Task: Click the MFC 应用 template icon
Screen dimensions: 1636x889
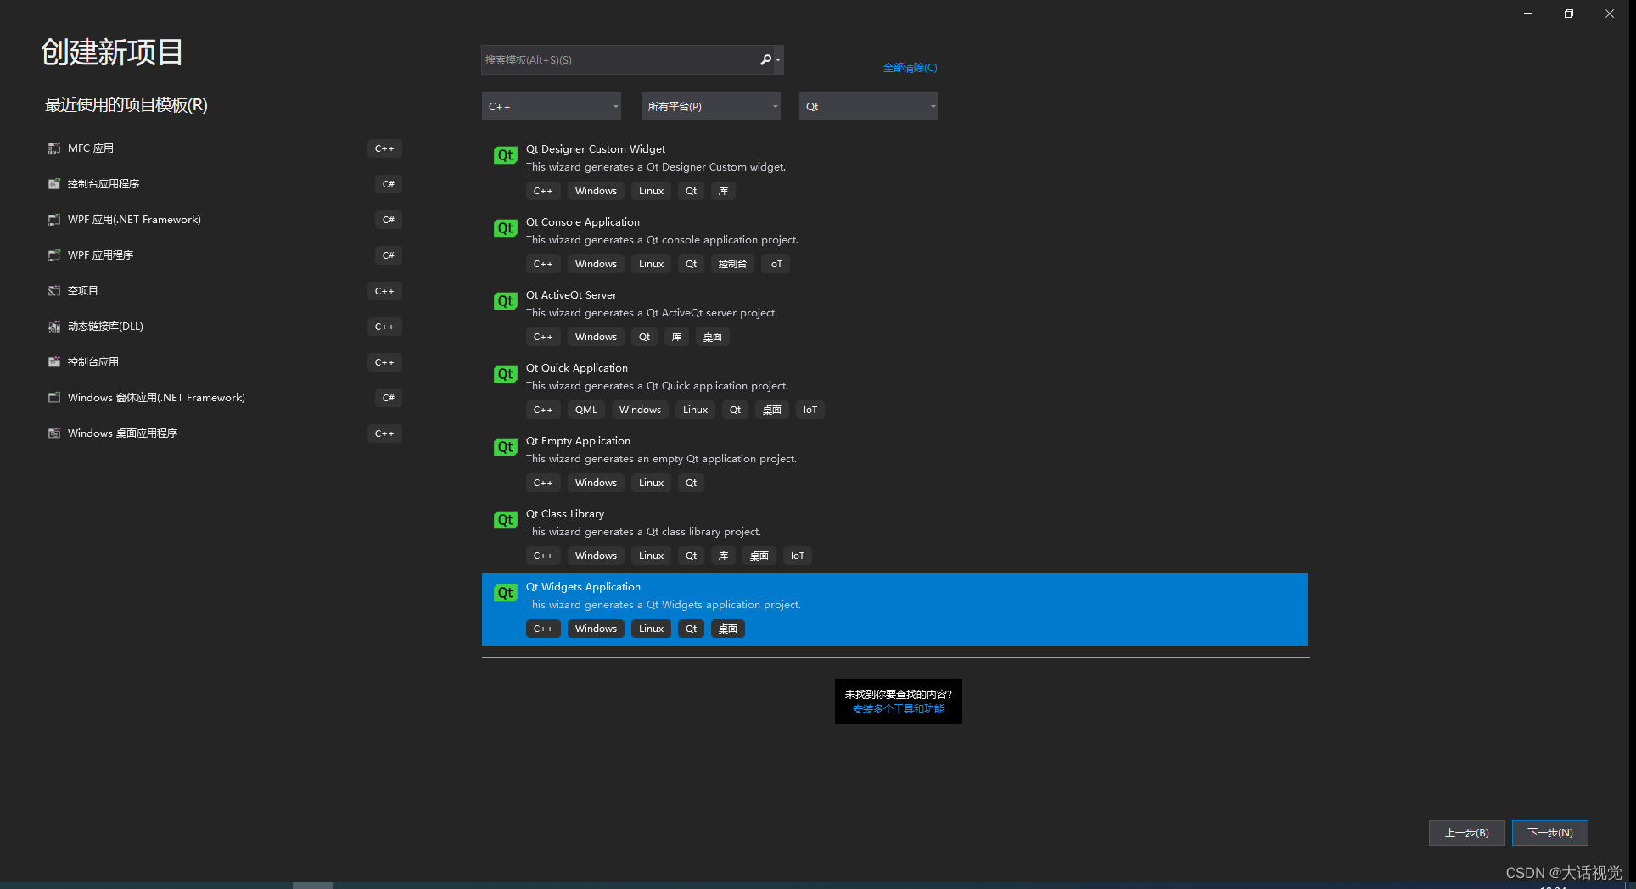Action: (53, 148)
